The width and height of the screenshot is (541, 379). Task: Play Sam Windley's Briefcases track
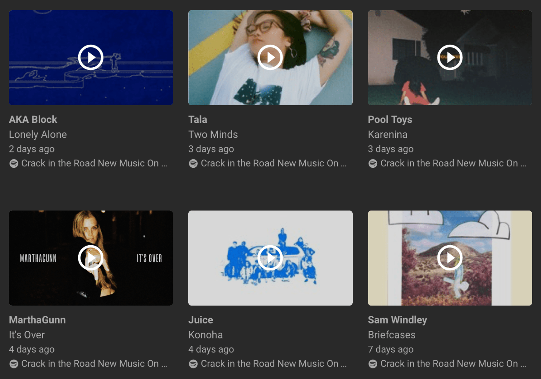[450, 258]
